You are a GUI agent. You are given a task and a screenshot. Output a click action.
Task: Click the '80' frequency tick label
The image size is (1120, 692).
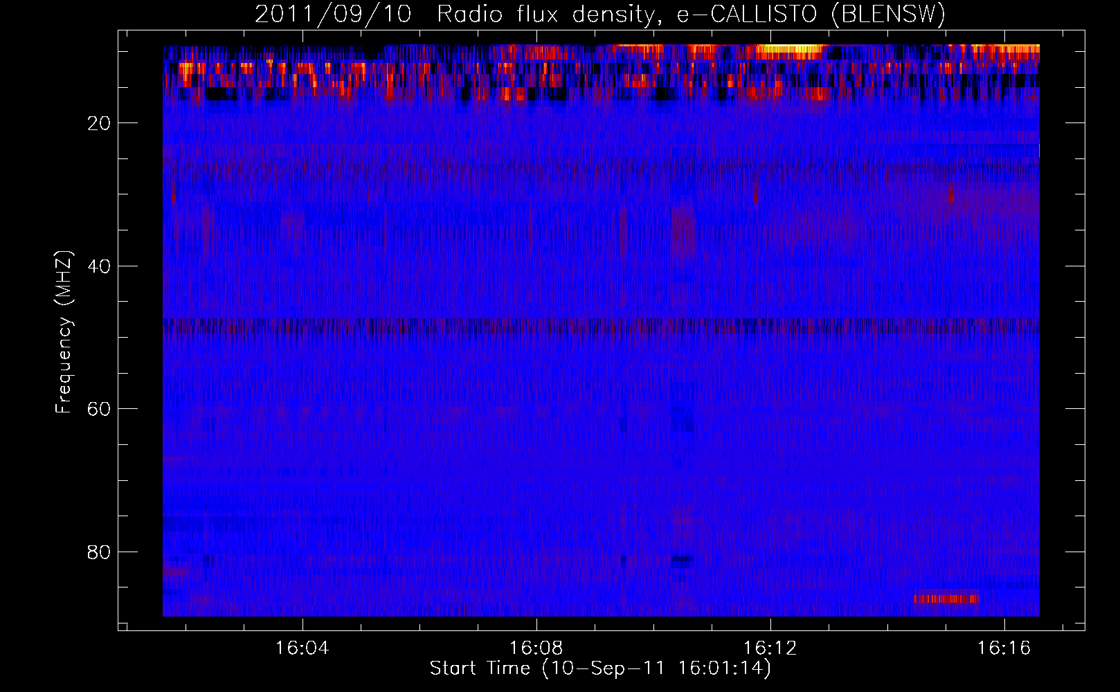click(100, 552)
